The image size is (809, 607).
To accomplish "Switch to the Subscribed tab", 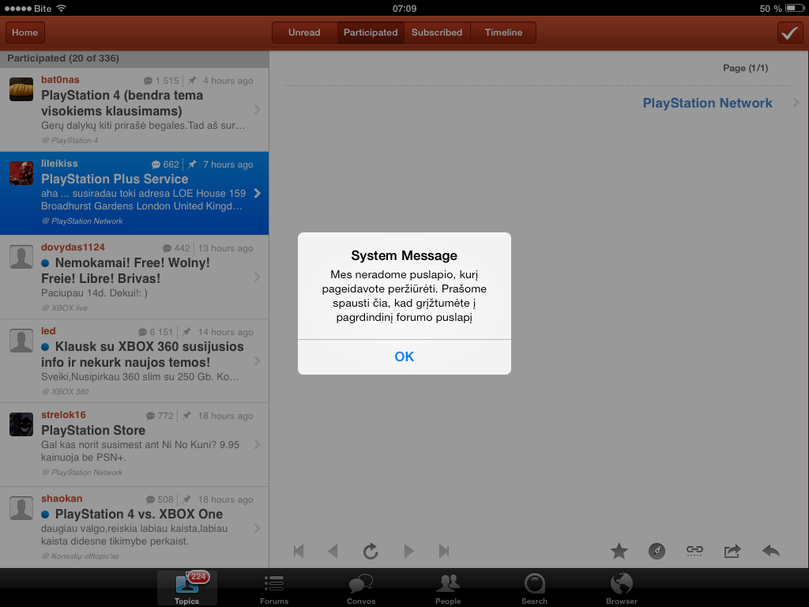I will [x=437, y=32].
